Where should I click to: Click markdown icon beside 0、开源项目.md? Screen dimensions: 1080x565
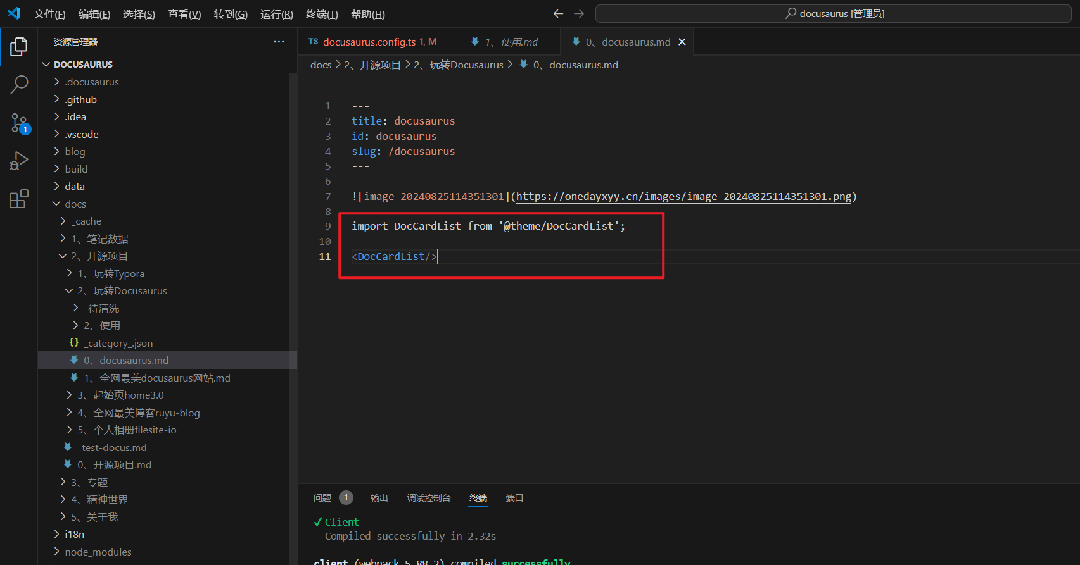(x=68, y=464)
